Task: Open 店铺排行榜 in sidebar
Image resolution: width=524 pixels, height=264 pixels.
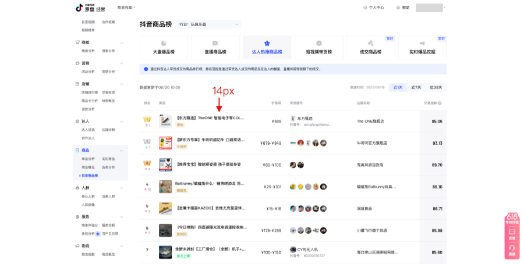Action: click(x=90, y=92)
